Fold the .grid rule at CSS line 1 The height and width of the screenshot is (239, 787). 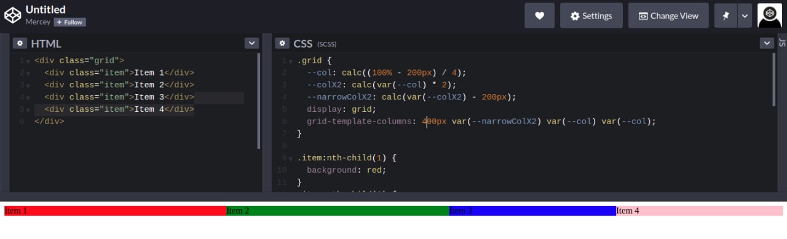point(290,61)
